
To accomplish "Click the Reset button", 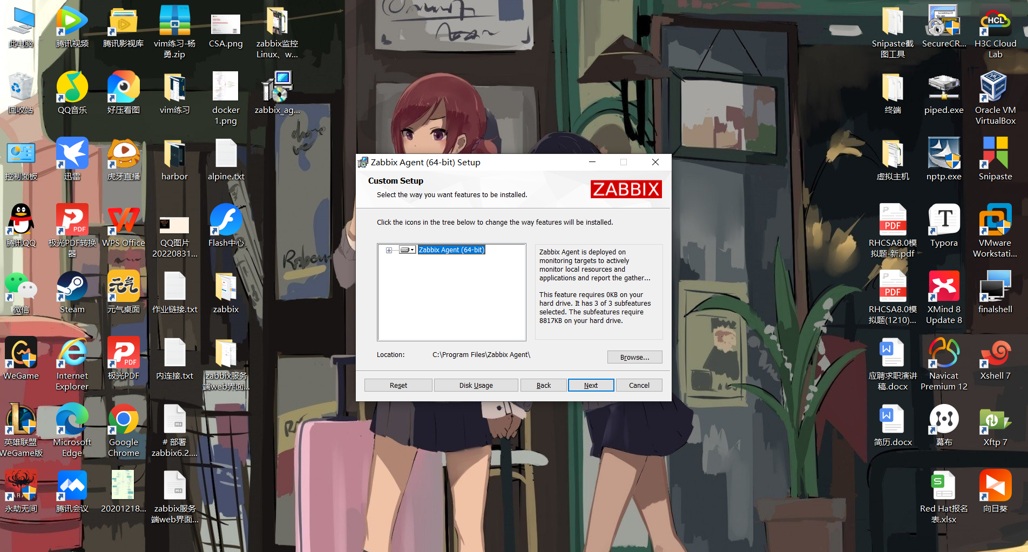I will 398,385.
